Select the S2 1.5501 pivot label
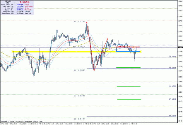Image resolution: width=183 pixels, height=125 pixels. click(79, 96)
